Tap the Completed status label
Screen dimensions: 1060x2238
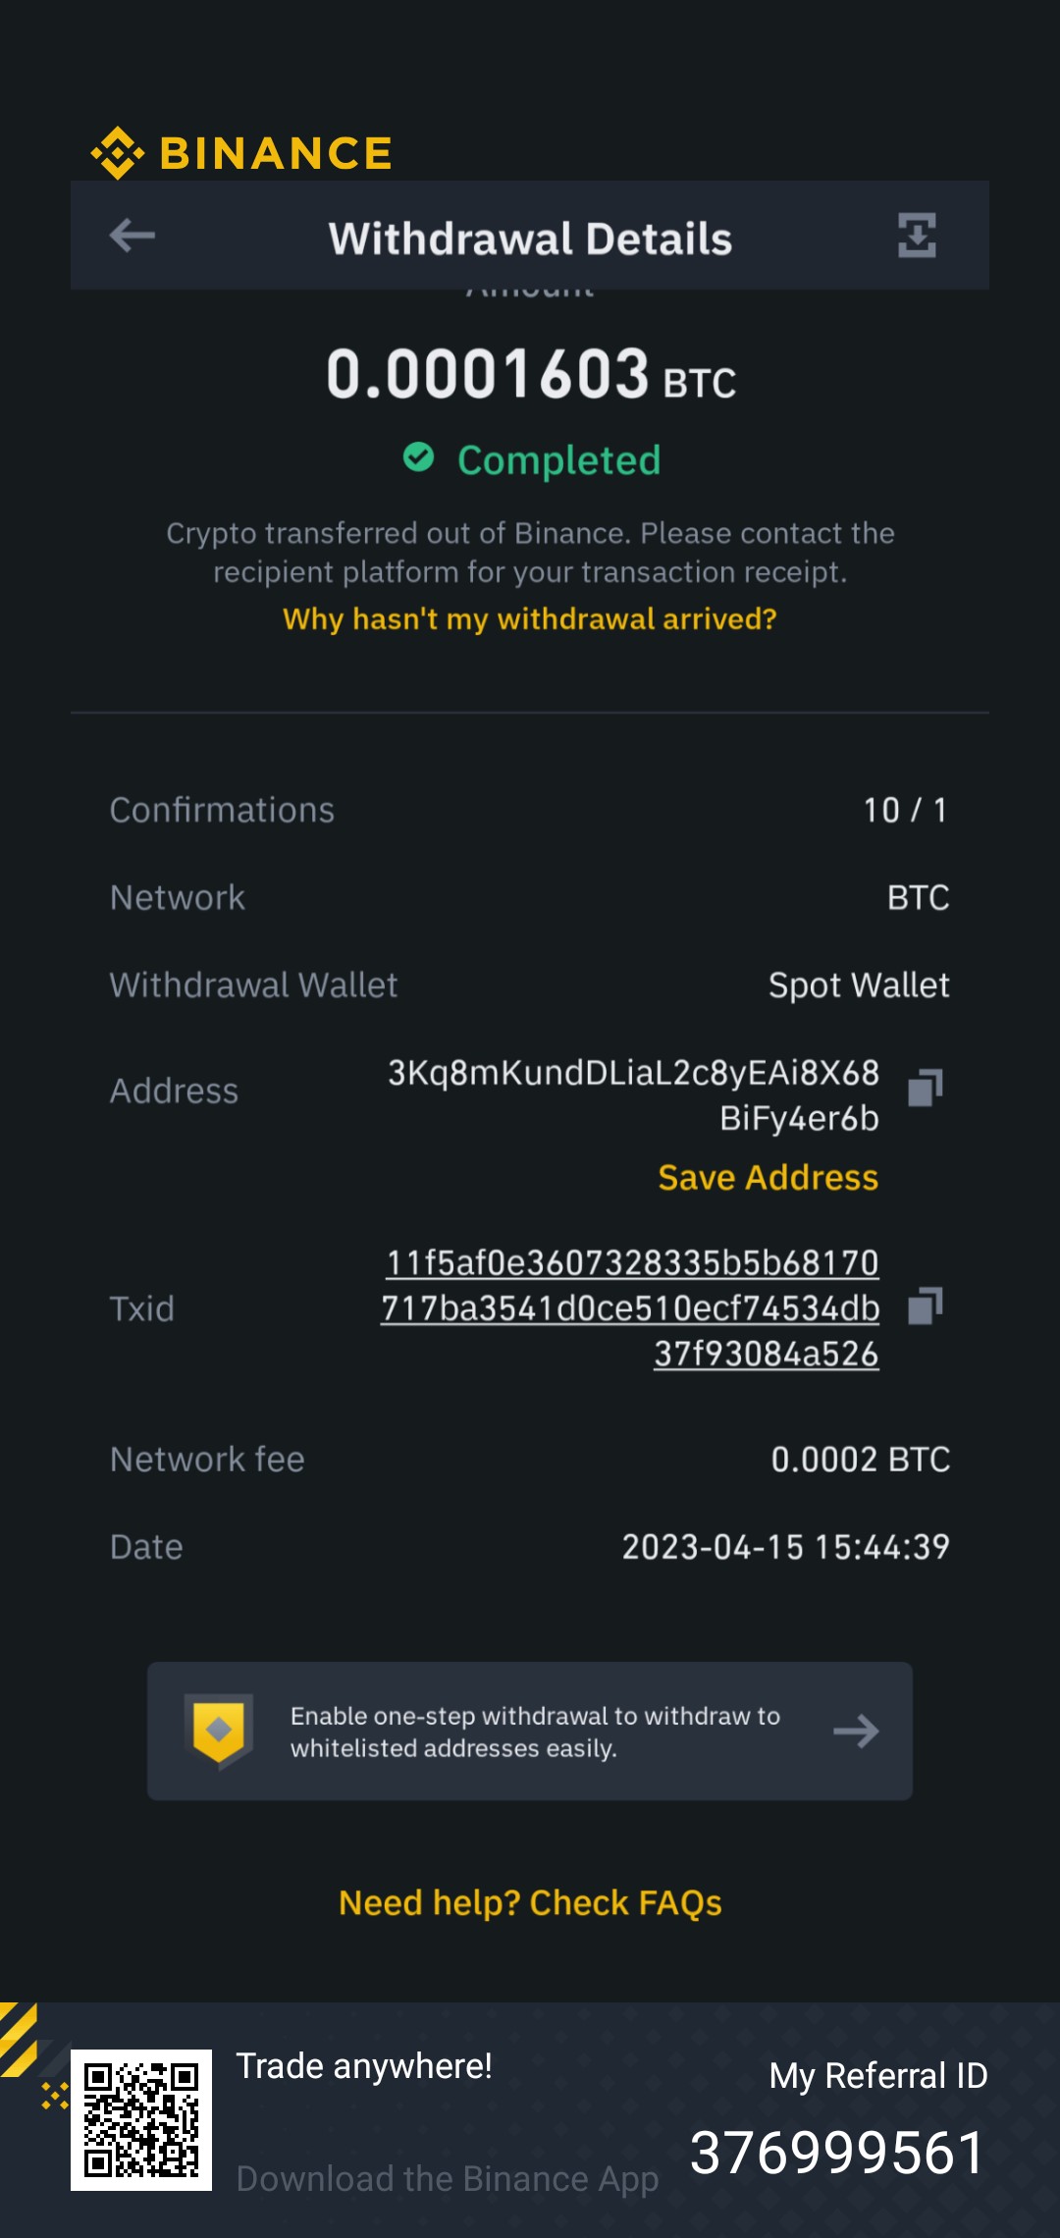[559, 459]
